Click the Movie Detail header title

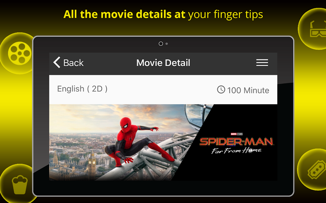pyautogui.click(x=163, y=63)
